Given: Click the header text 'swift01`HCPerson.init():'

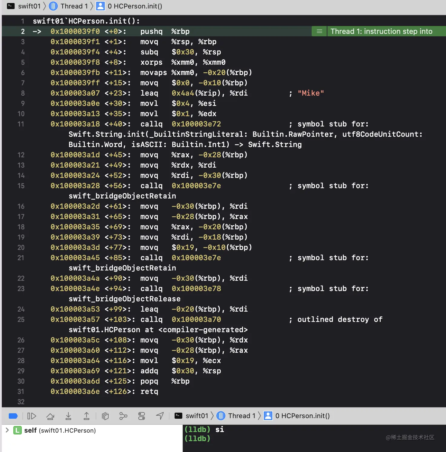Looking at the screenshot, I should (86, 21).
